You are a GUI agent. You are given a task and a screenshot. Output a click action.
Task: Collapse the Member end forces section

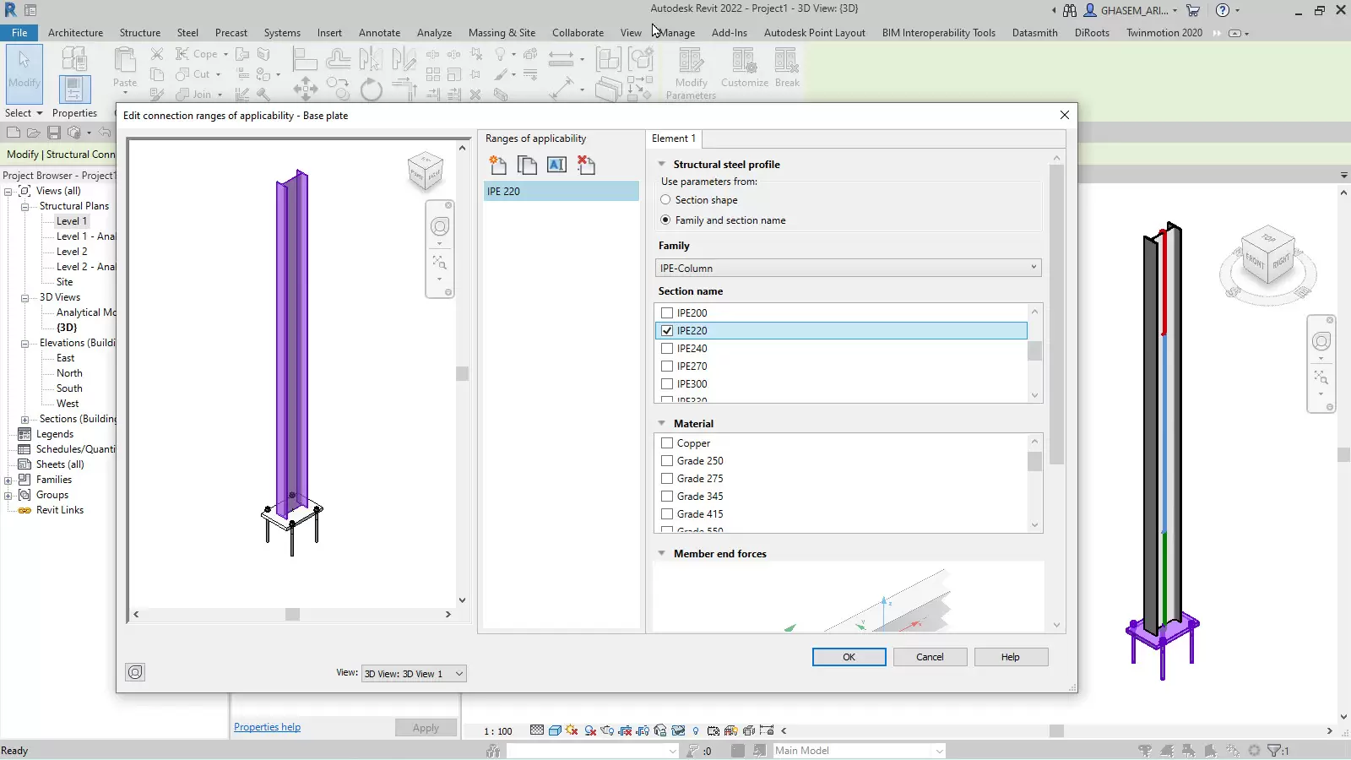pyautogui.click(x=662, y=554)
